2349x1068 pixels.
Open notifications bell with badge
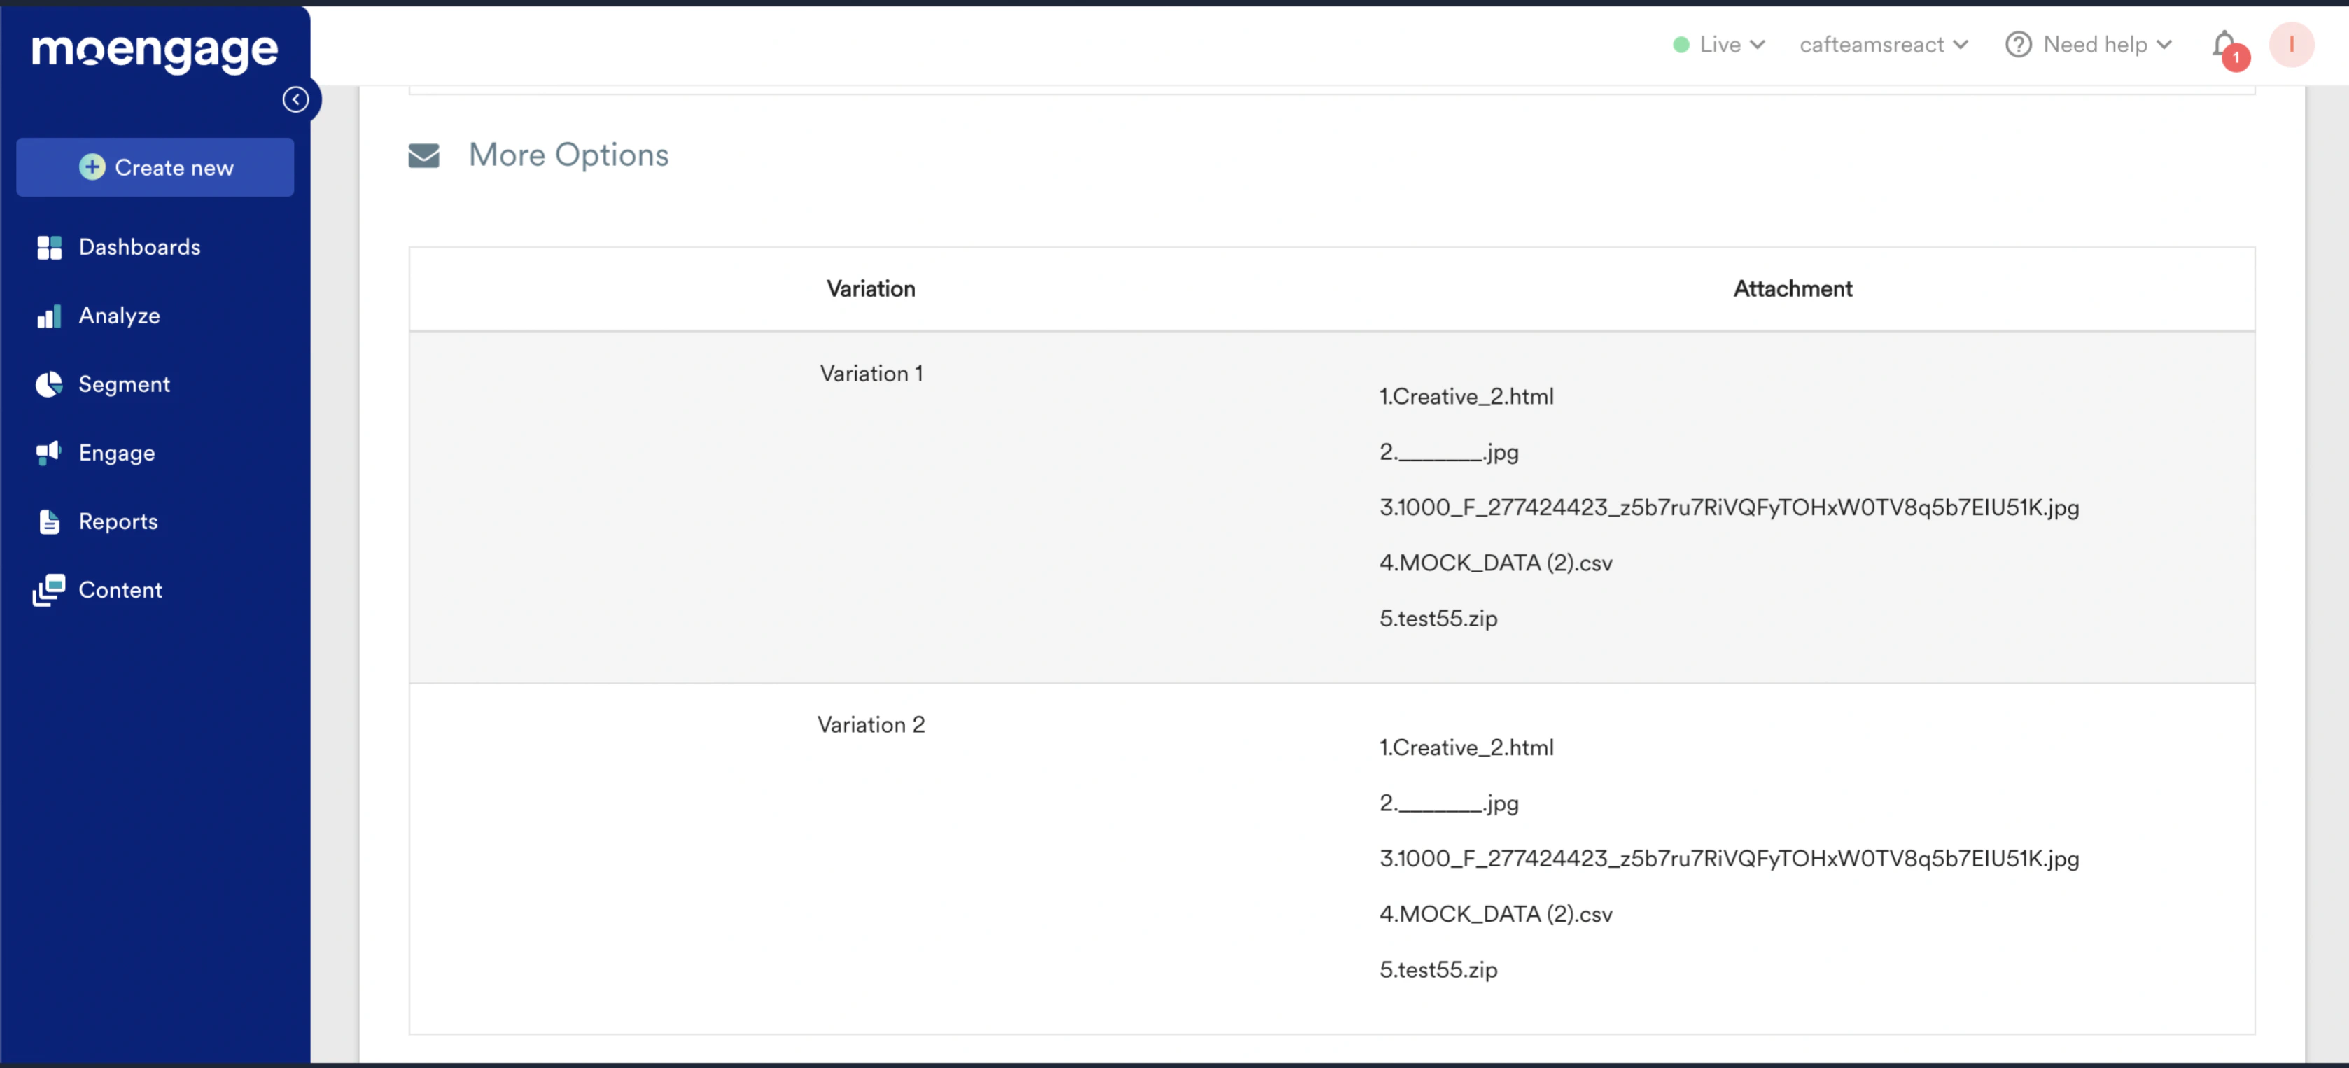click(2226, 45)
